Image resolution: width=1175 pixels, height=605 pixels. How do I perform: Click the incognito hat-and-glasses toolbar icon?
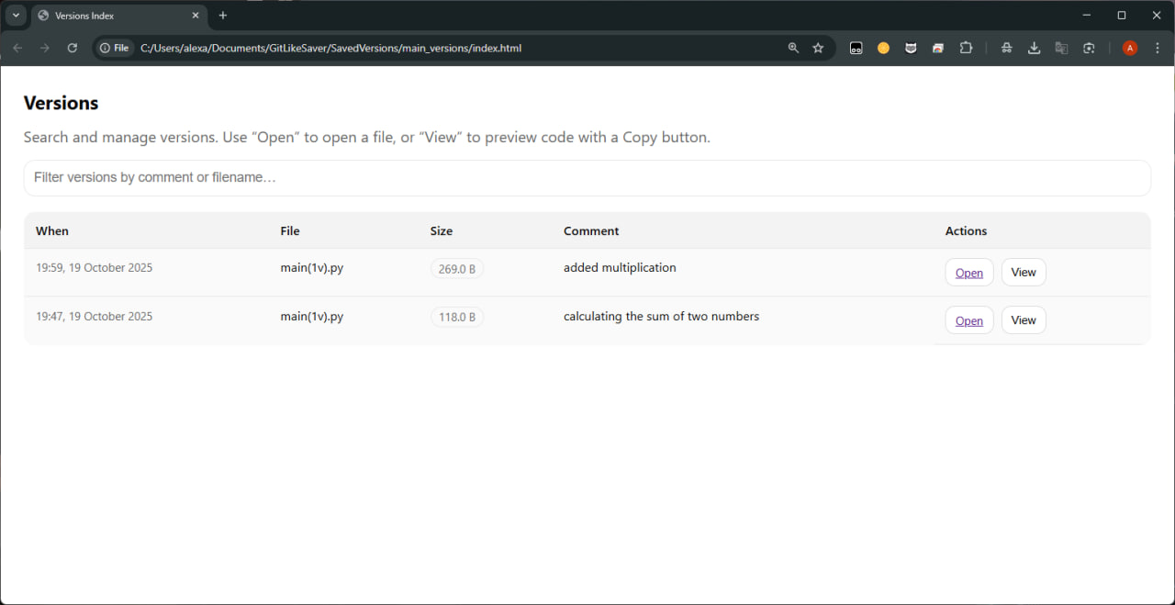[1006, 48]
